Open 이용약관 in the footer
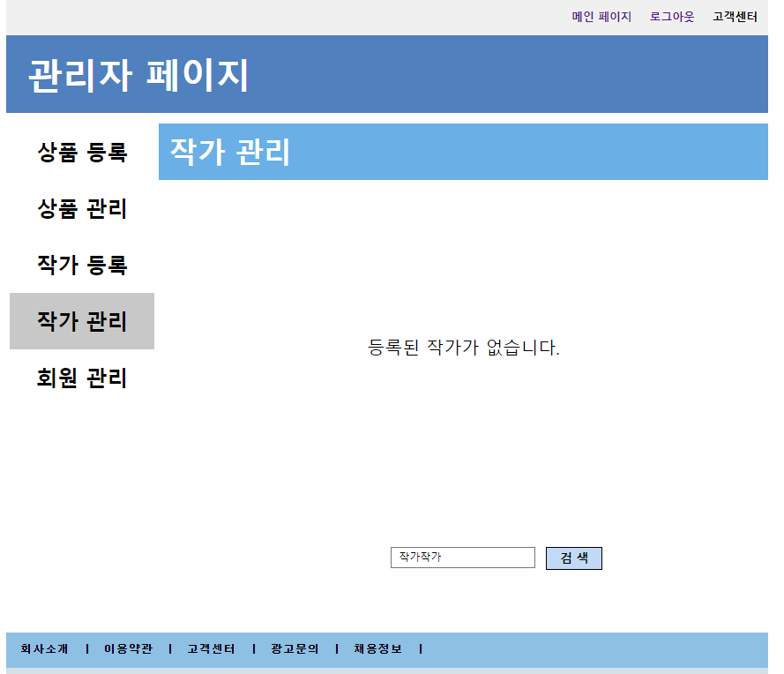This screenshot has height=674, width=784. (x=128, y=649)
